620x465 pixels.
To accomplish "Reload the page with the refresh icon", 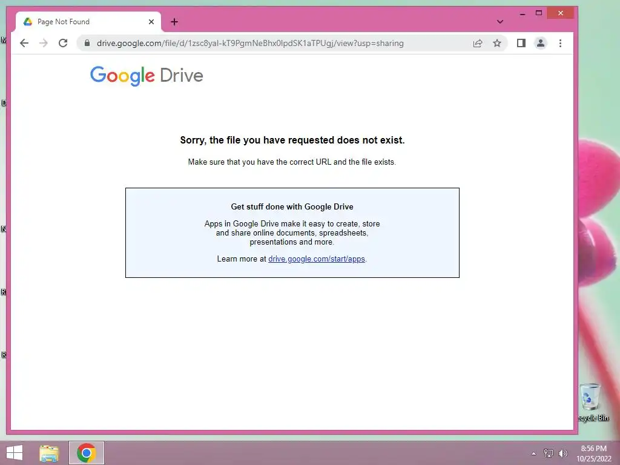I will pos(63,43).
